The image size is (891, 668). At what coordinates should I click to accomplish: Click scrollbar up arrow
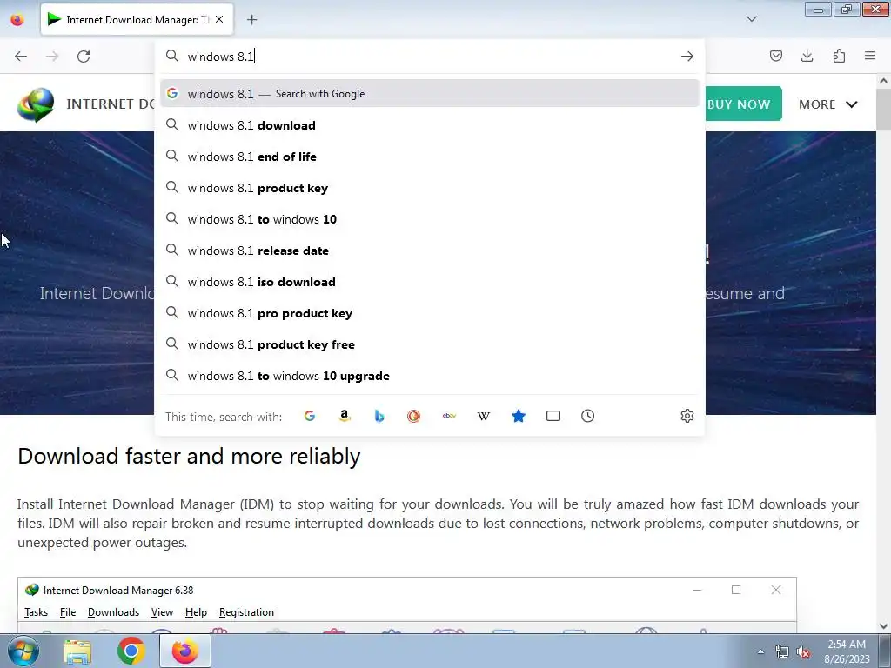click(884, 81)
